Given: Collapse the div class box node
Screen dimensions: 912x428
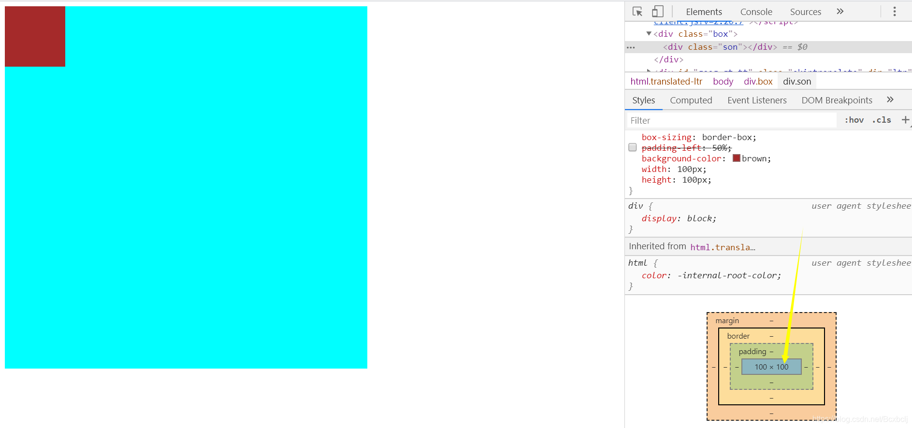Looking at the screenshot, I should click(x=649, y=33).
